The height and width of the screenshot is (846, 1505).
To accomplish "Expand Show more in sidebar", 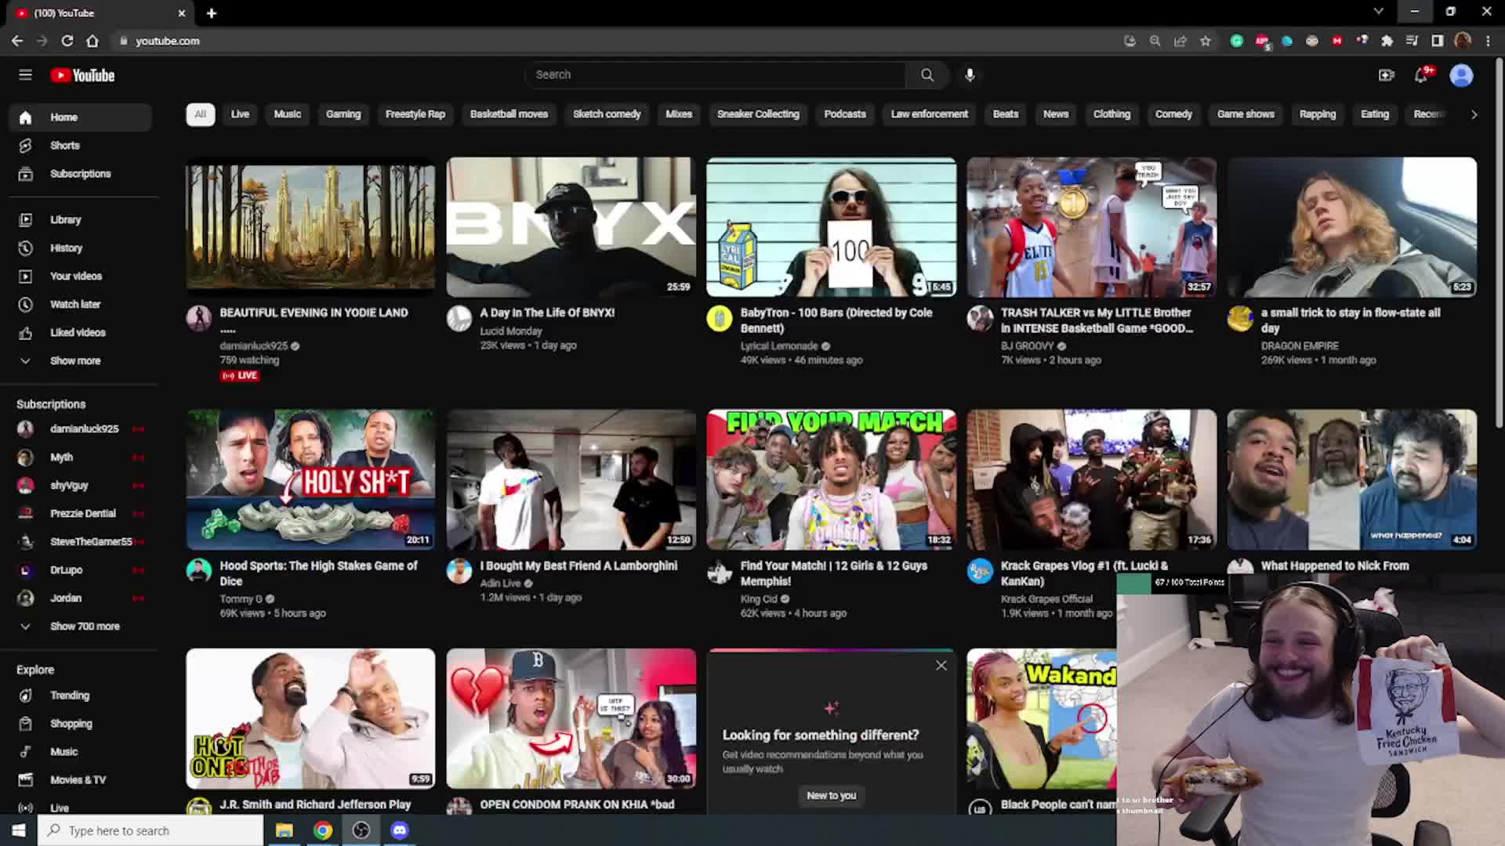I will pos(78,361).
